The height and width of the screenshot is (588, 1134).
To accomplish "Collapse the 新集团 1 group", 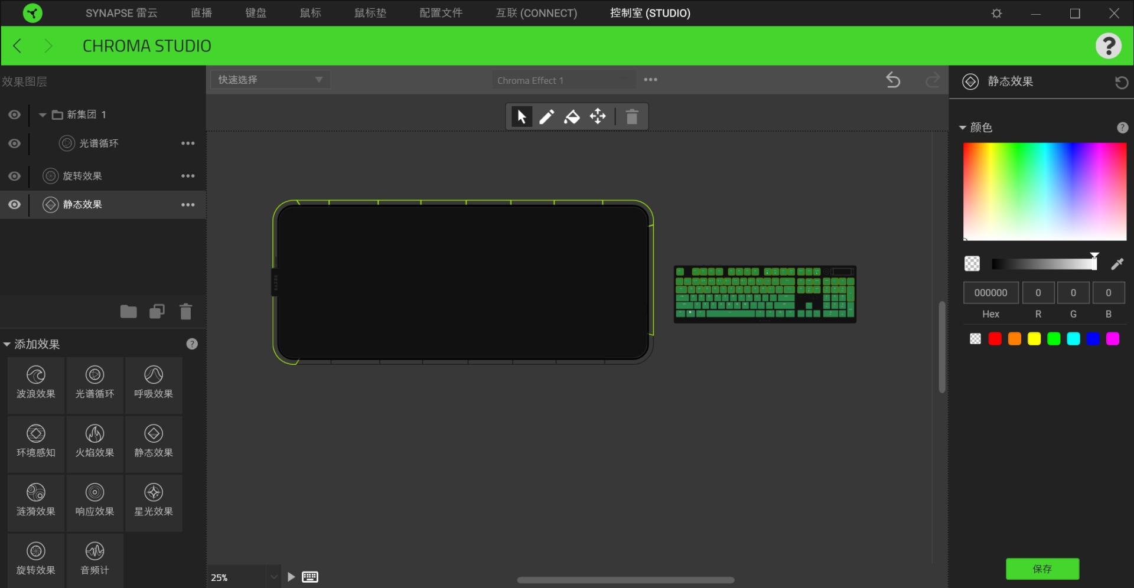I will pyautogui.click(x=43, y=115).
